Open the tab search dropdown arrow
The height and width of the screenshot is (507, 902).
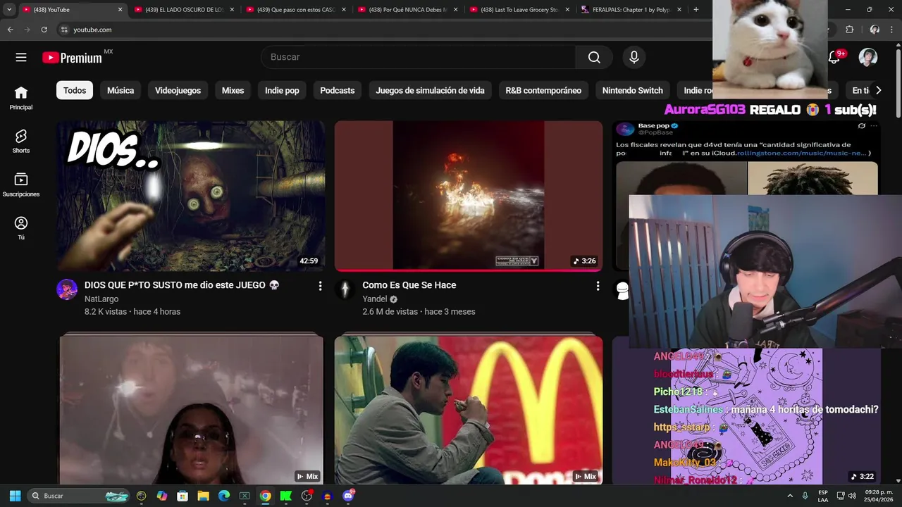(x=9, y=10)
